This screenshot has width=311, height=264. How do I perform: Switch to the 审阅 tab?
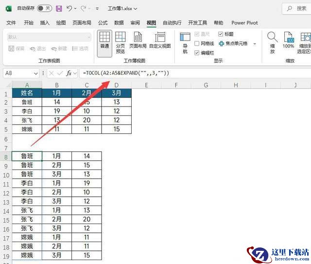[x=135, y=23]
